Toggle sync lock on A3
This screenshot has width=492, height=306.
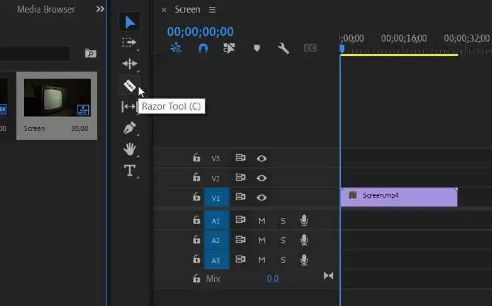(241, 259)
